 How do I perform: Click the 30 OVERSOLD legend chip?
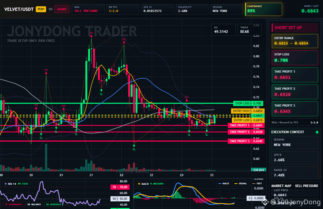coord(53,204)
